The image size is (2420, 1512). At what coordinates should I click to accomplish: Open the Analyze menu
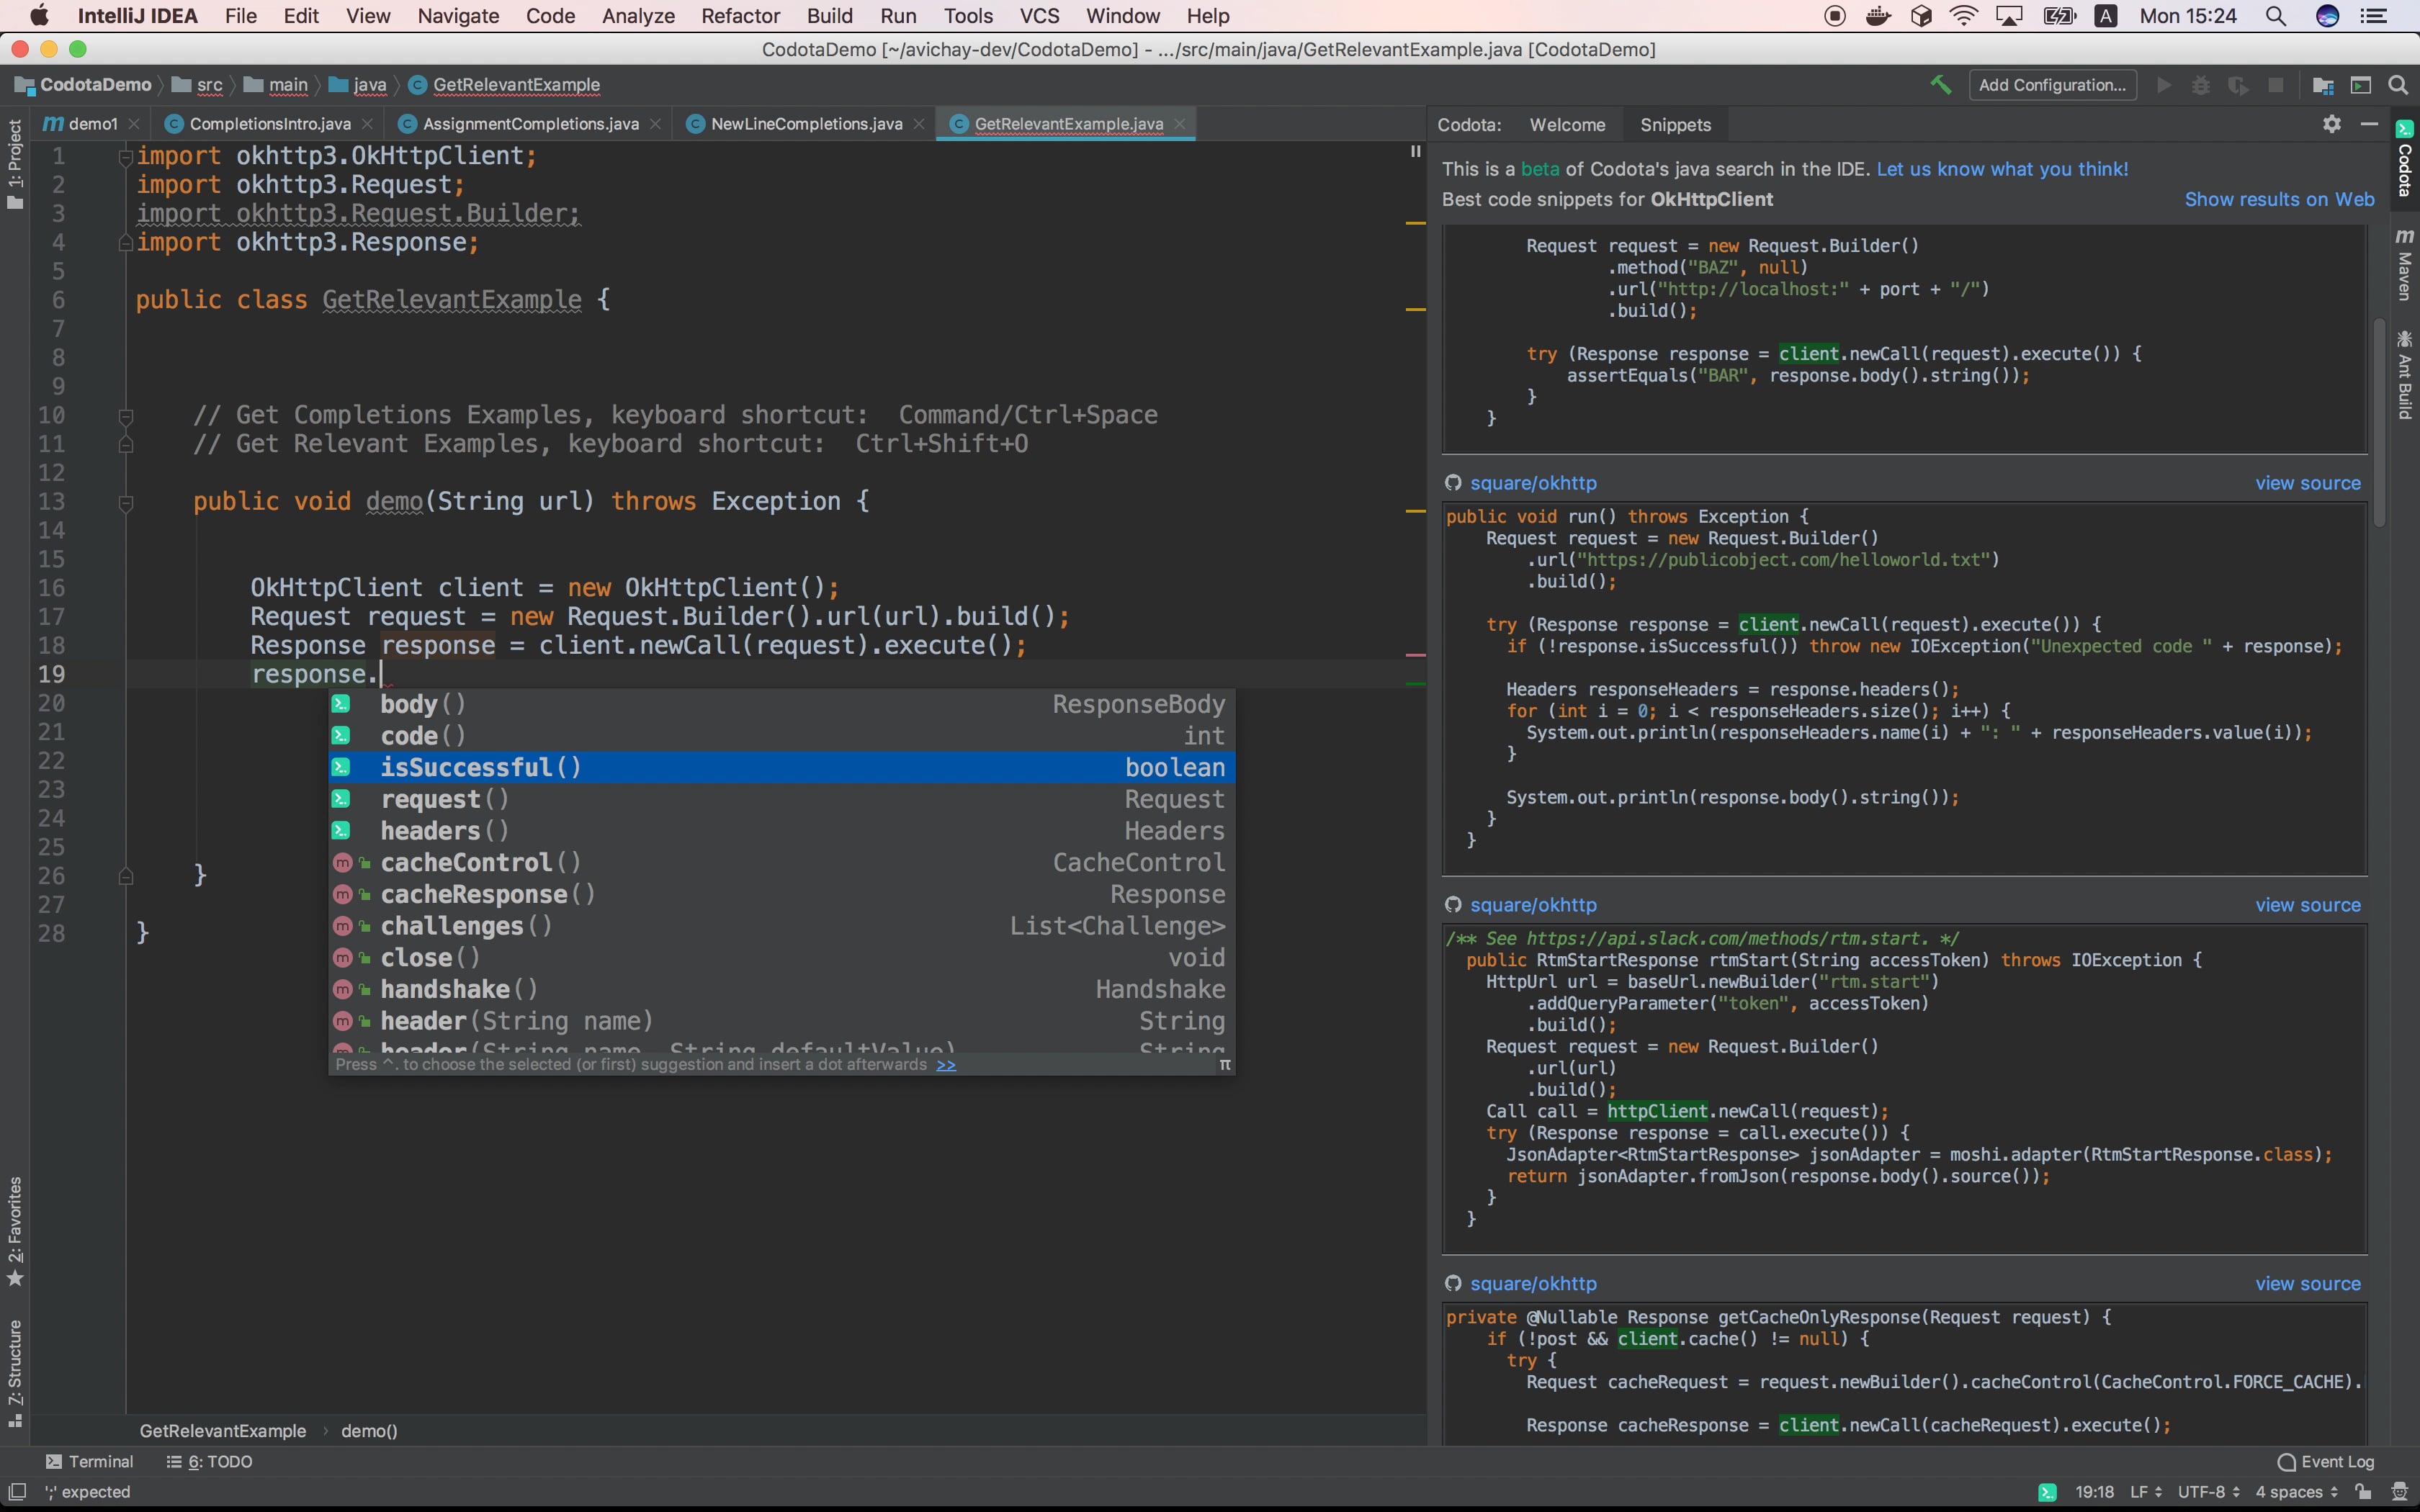pos(638,16)
